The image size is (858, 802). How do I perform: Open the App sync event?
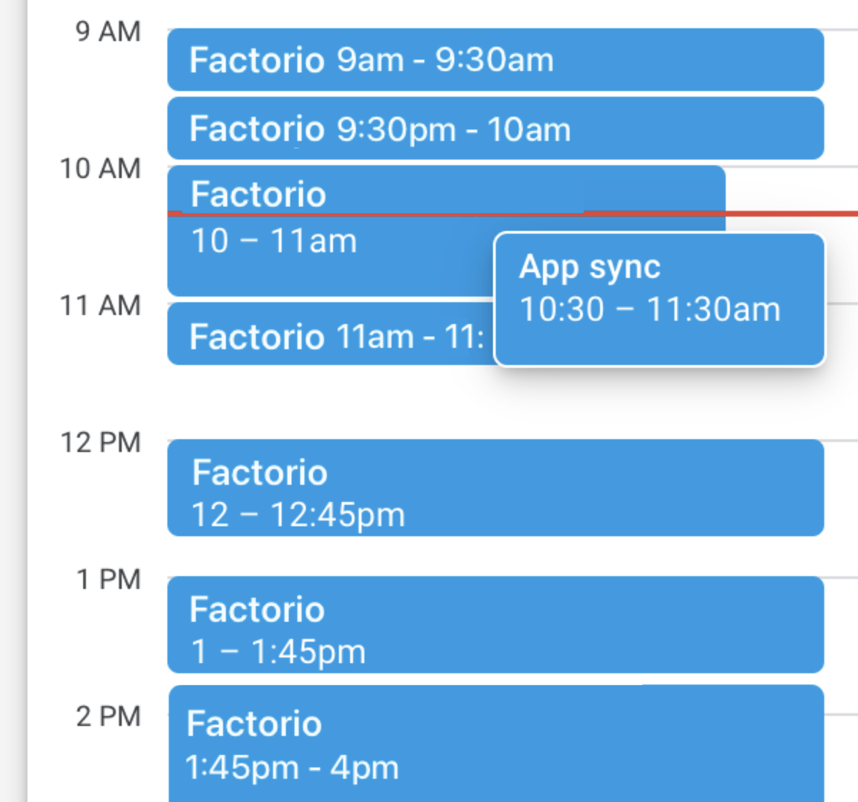[659, 299]
